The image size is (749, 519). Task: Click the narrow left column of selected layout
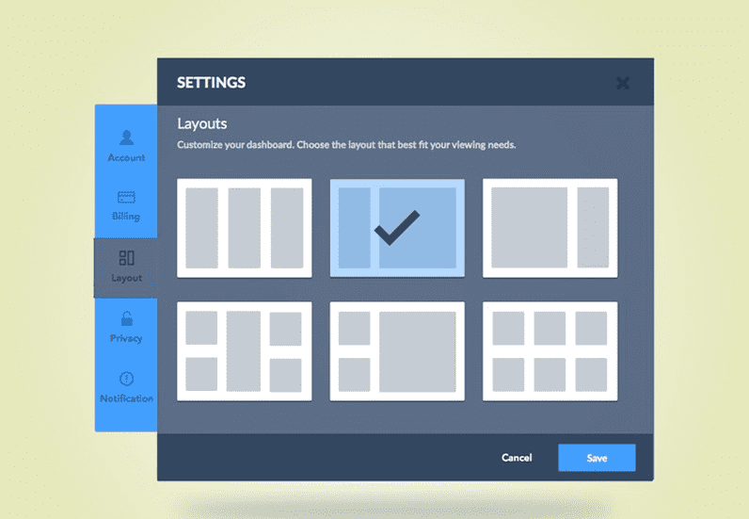click(x=354, y=228)
